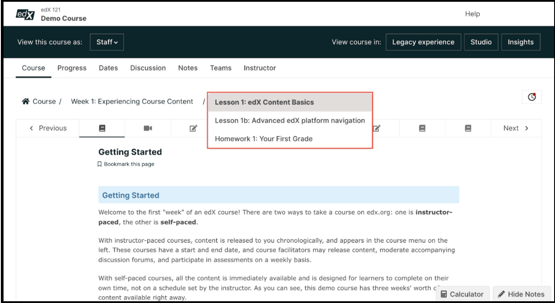Open the active book unit under Getting Started
Screen dimensions: 555x303
102,128
